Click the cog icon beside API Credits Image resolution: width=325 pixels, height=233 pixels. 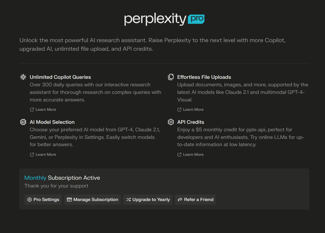[171, 122]
